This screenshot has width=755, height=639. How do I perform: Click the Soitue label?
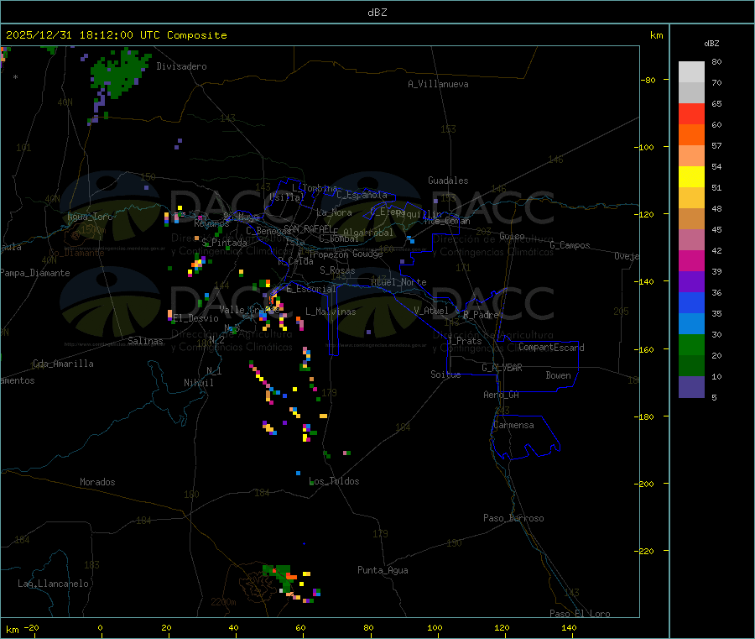[x=445, y=374]
